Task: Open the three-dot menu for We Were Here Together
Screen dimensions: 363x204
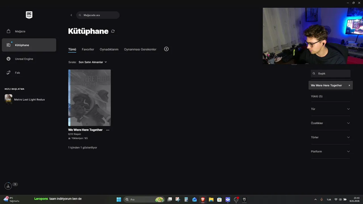Action: (x=108, y=130)
